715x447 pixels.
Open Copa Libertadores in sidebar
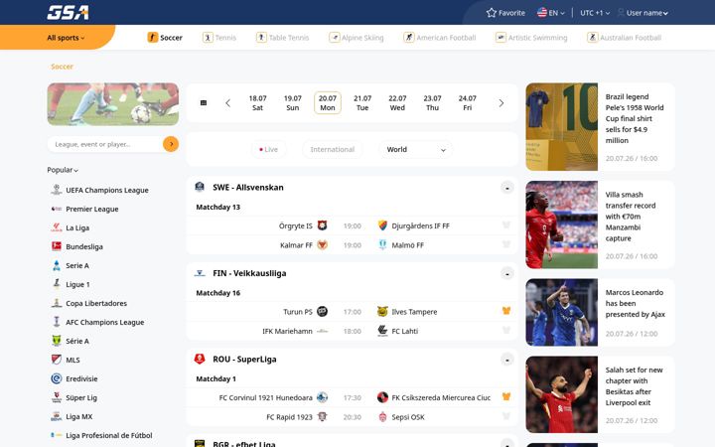click(x=95, y=303)
